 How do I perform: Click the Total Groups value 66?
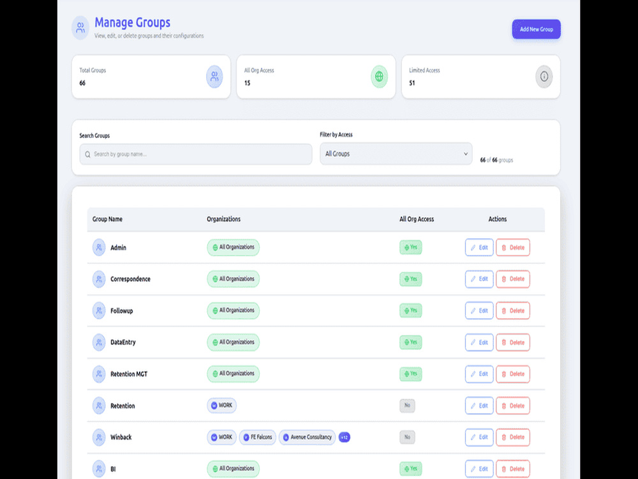click(x=82, y=83)
